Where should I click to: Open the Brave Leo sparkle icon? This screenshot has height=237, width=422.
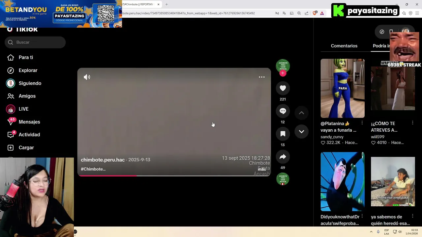404,13
